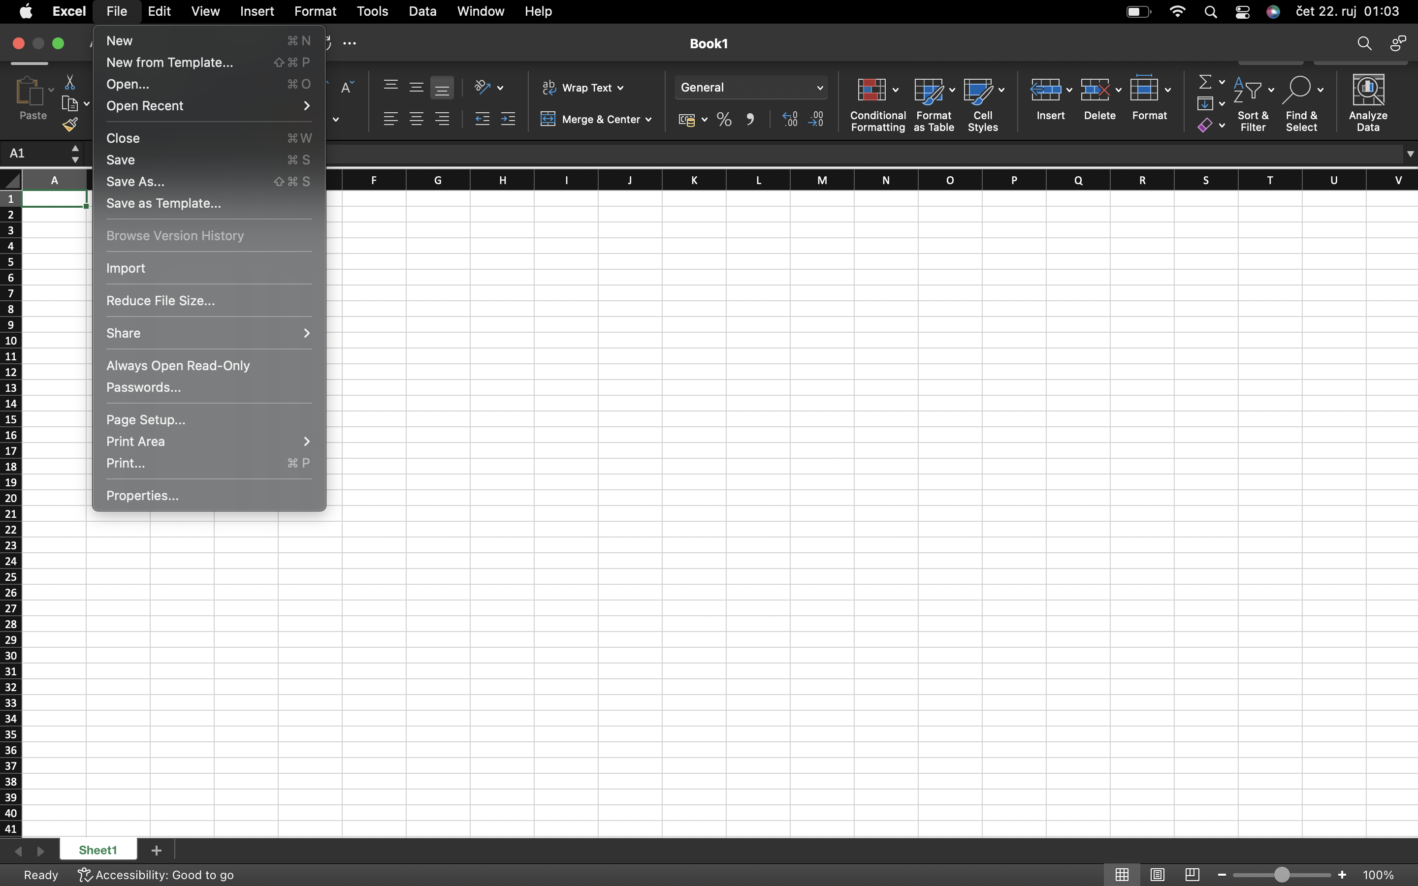Expand the formula bar arrow
This screenshot has width=1418, height=886.
pyautogui.click(x=1410, y=154)
